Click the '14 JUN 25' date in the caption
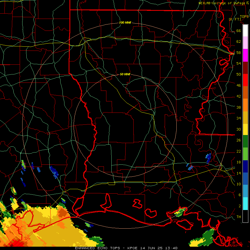 tap(151, 248)
